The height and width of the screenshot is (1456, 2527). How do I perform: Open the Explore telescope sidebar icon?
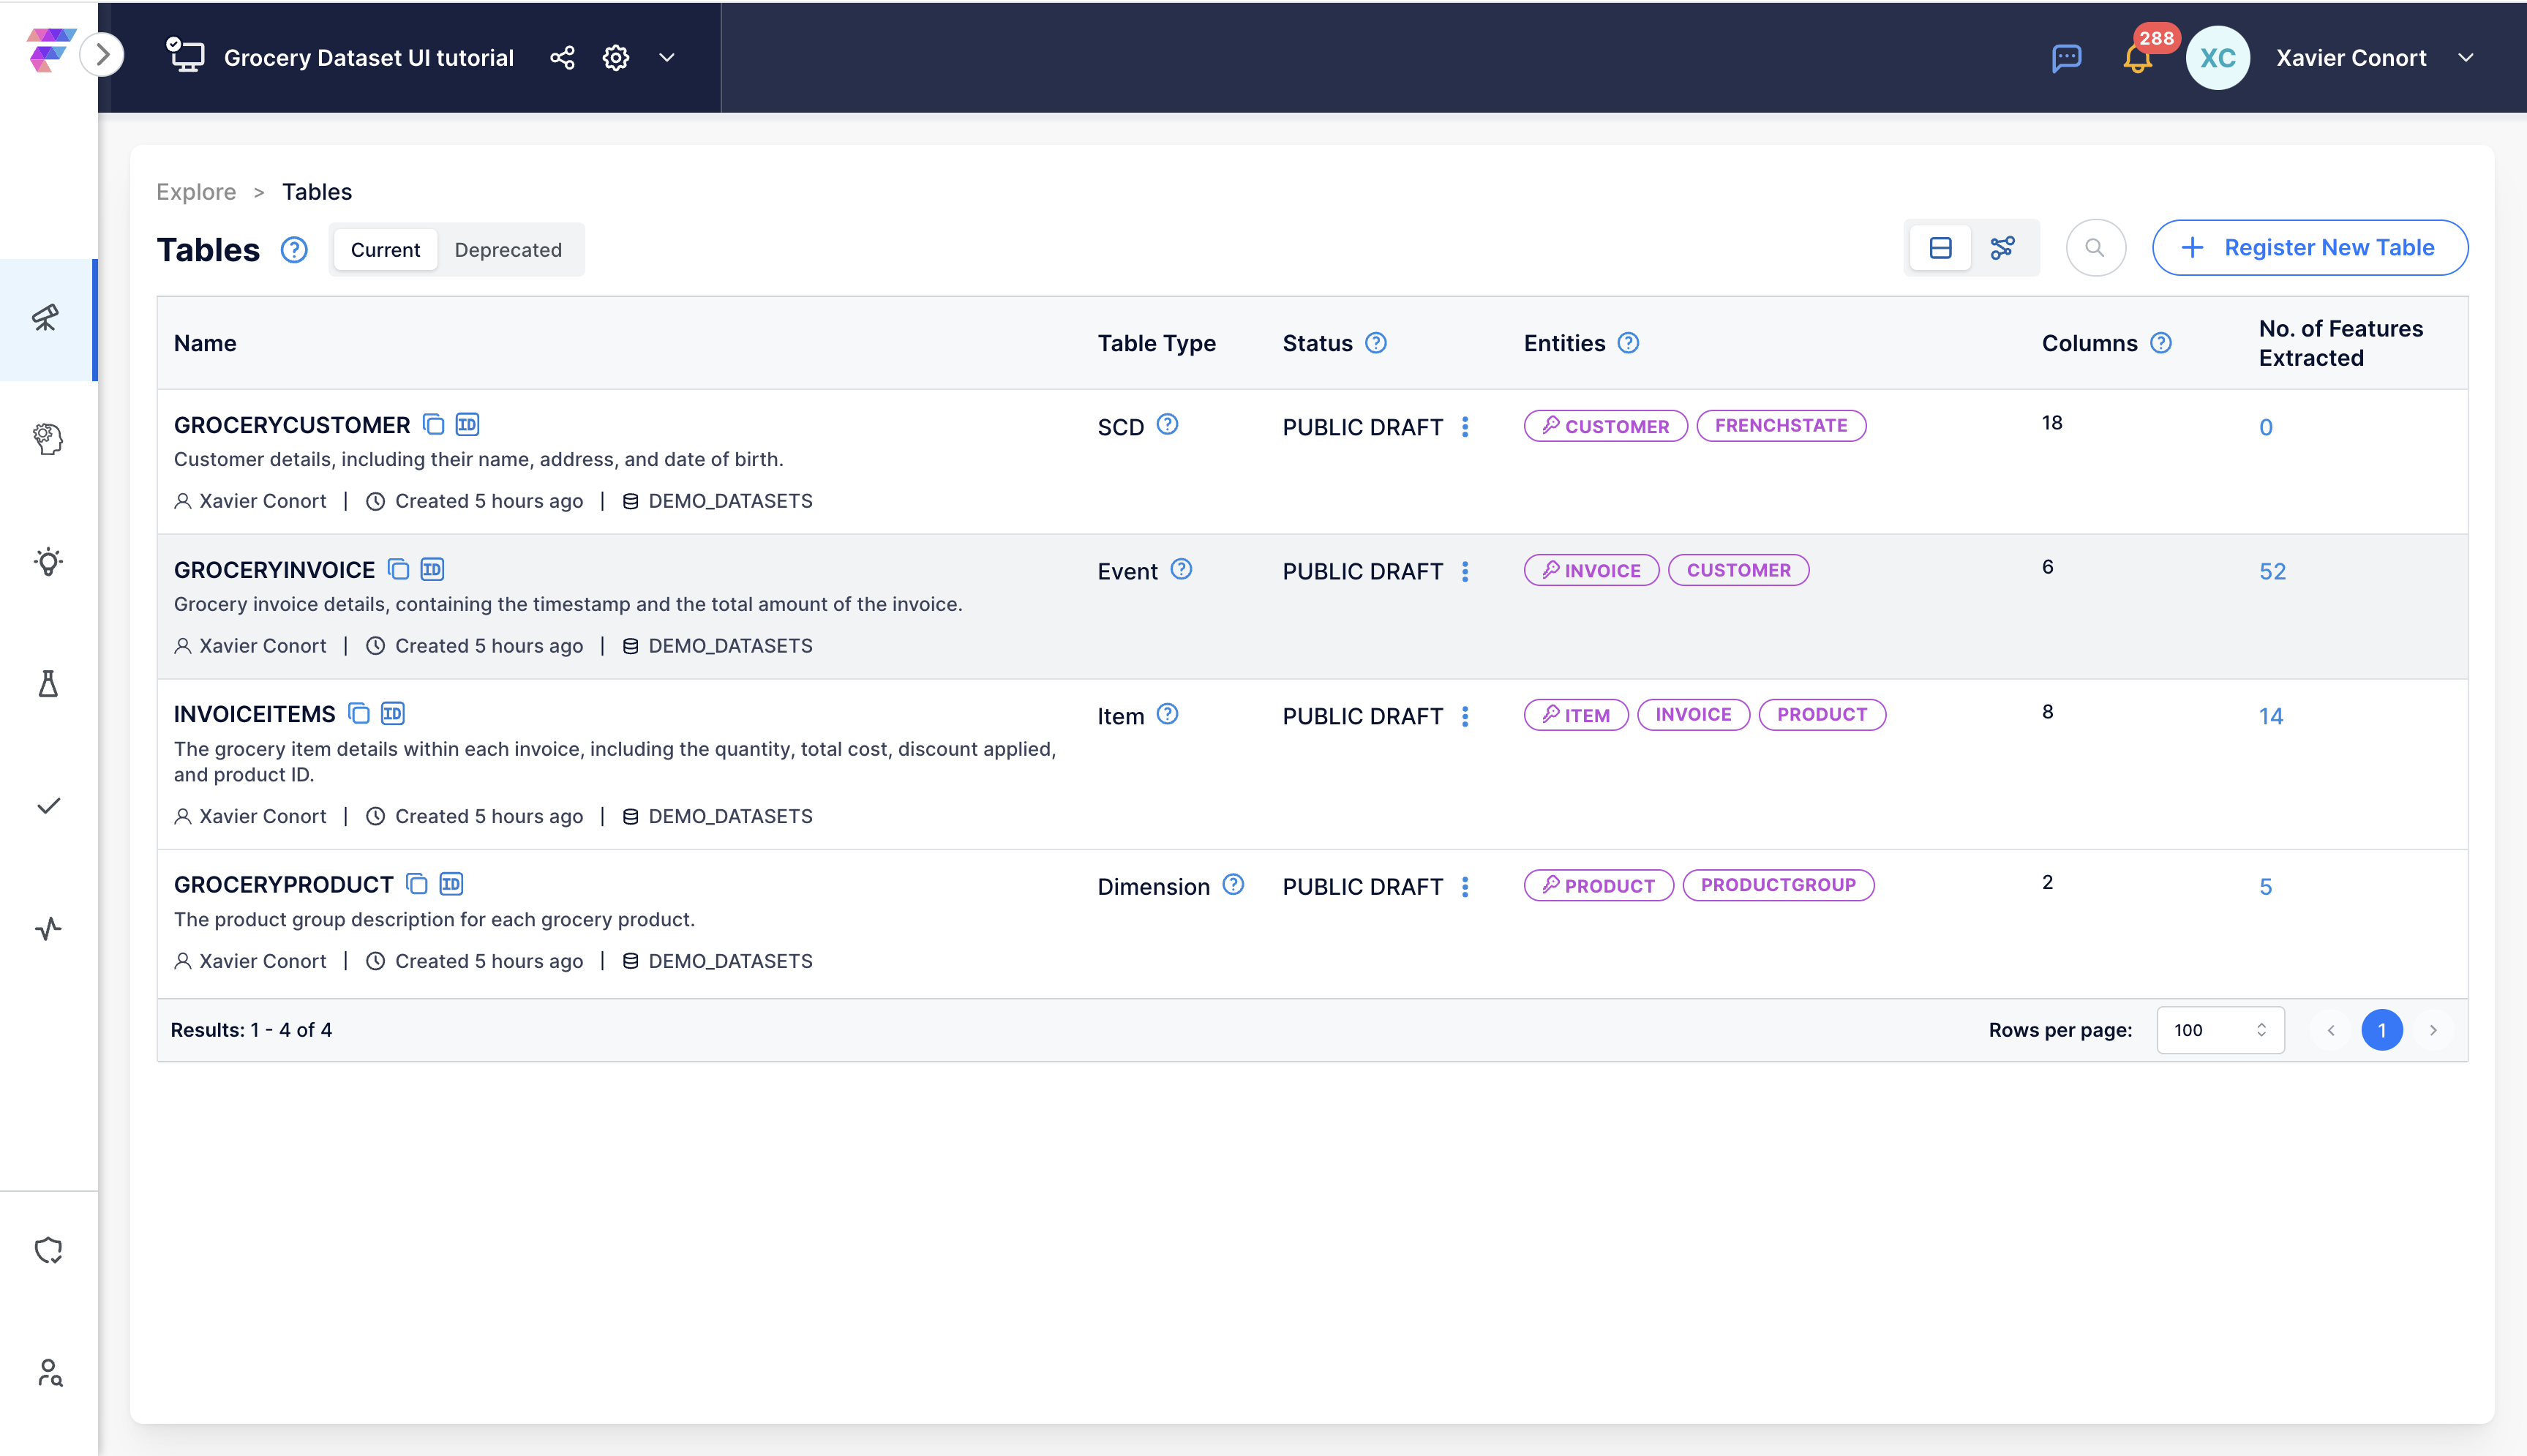pos(47,318)
